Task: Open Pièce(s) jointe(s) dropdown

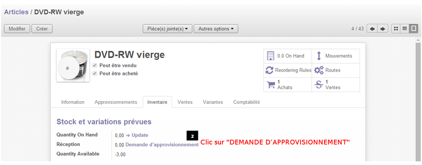Action: 168,29
